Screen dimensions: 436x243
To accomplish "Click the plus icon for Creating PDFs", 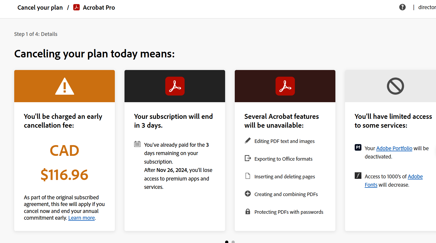I will coord(248,194).
